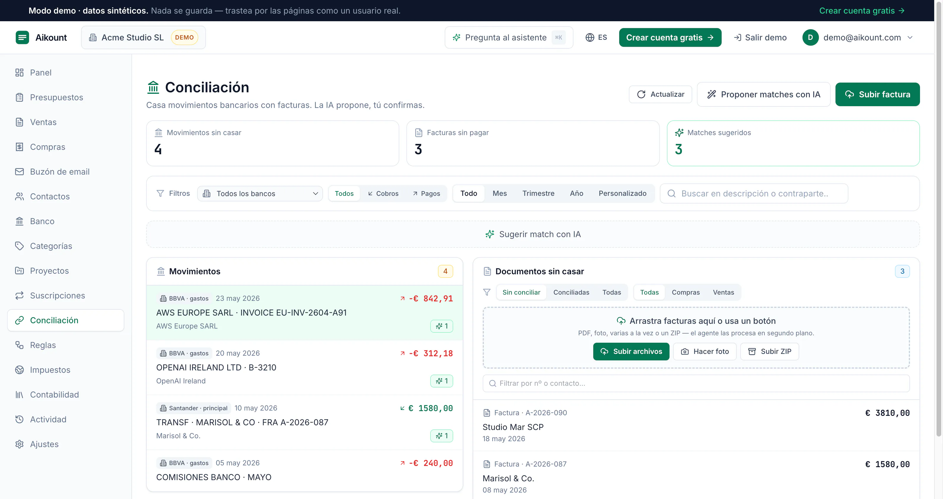
Task: Filter movements by Pagos
Action: point(426,193)
